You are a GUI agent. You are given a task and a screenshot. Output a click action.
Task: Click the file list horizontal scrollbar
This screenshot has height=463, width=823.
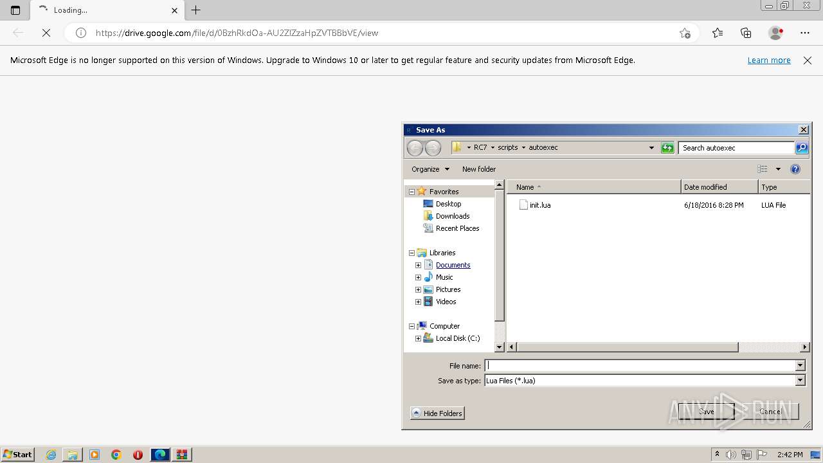point(628,347)
